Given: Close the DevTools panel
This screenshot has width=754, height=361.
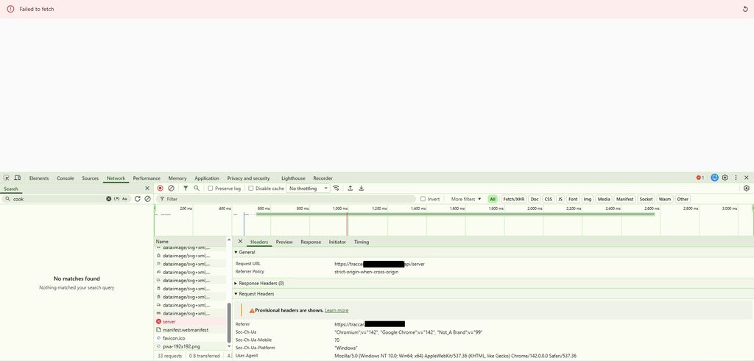Looking at the screenshot, I should click(747, 178).
